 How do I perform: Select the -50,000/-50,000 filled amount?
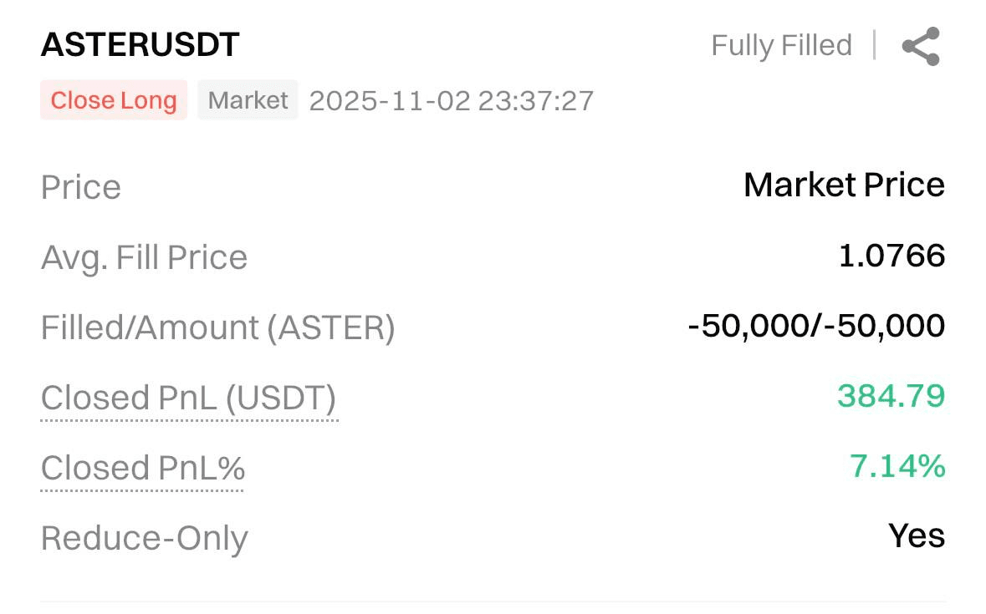[x=816, y=326]
